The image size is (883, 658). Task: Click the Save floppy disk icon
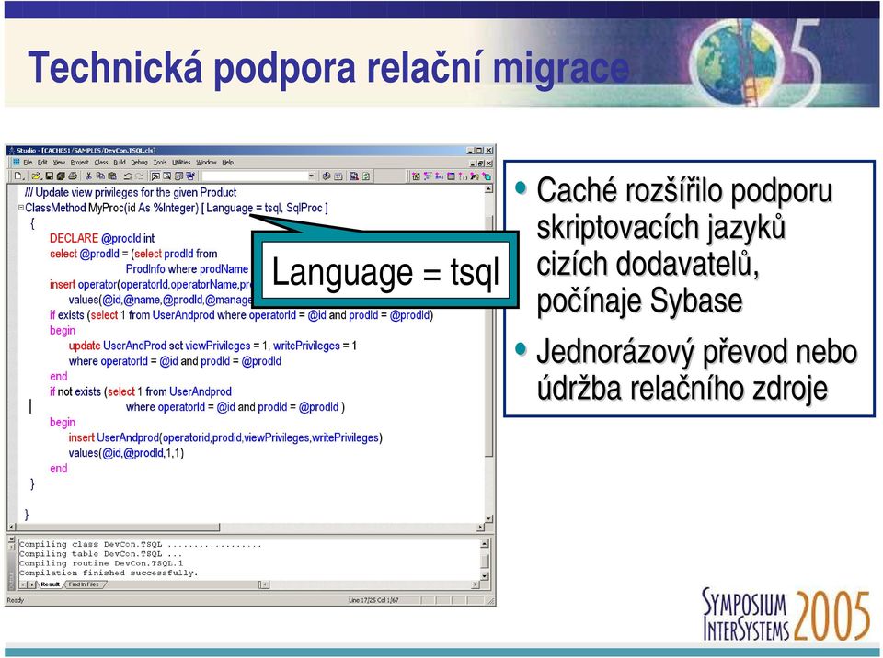click(x=49, y=176)
